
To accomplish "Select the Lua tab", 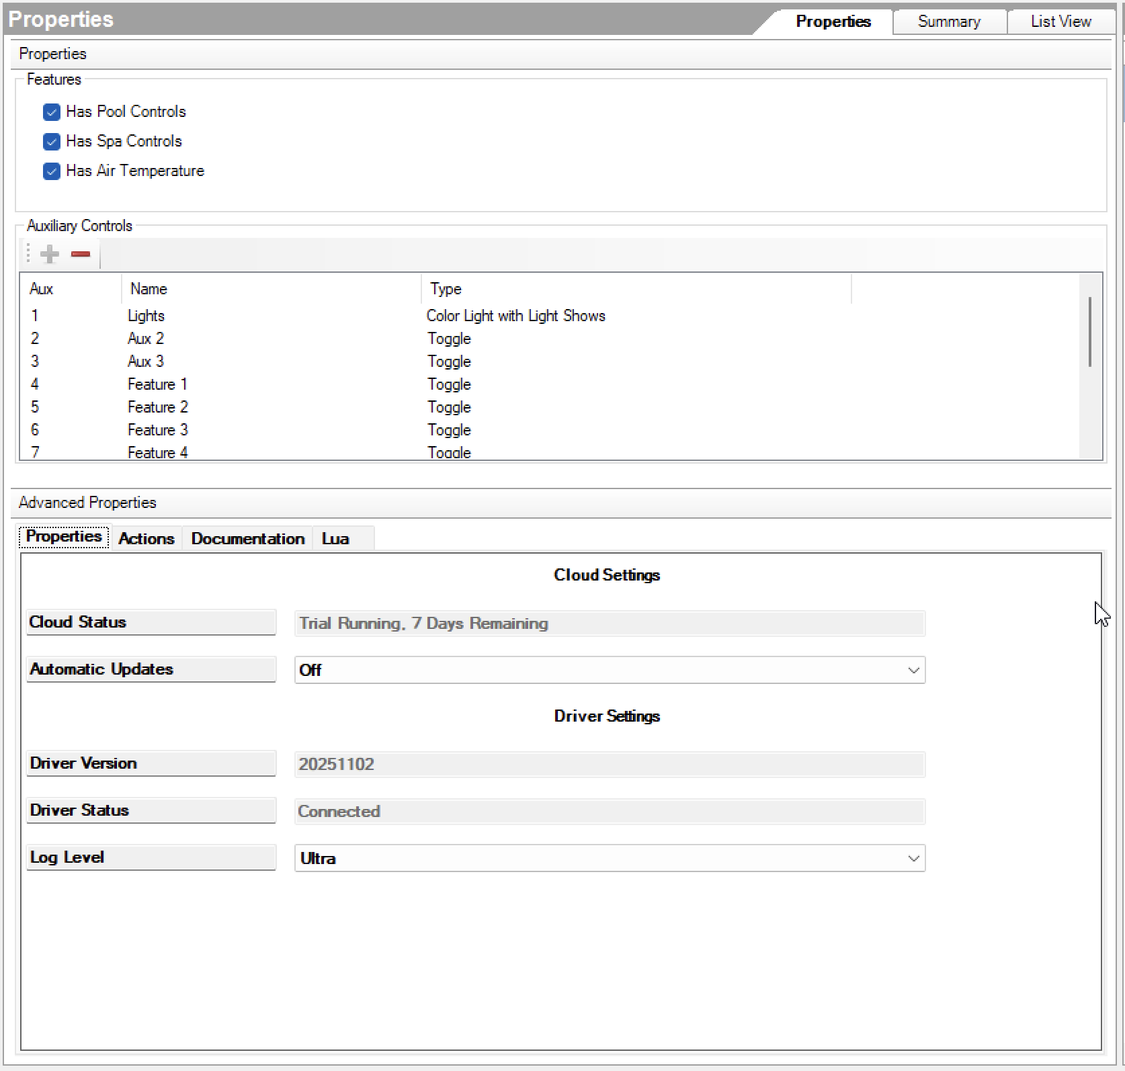I will (x=335, y=538).
